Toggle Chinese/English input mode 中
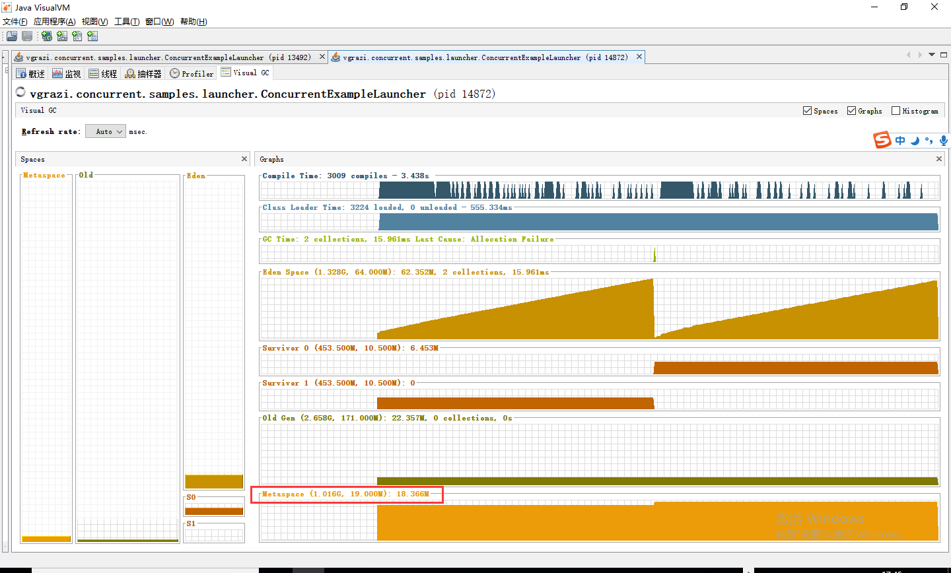 (900, 140)
